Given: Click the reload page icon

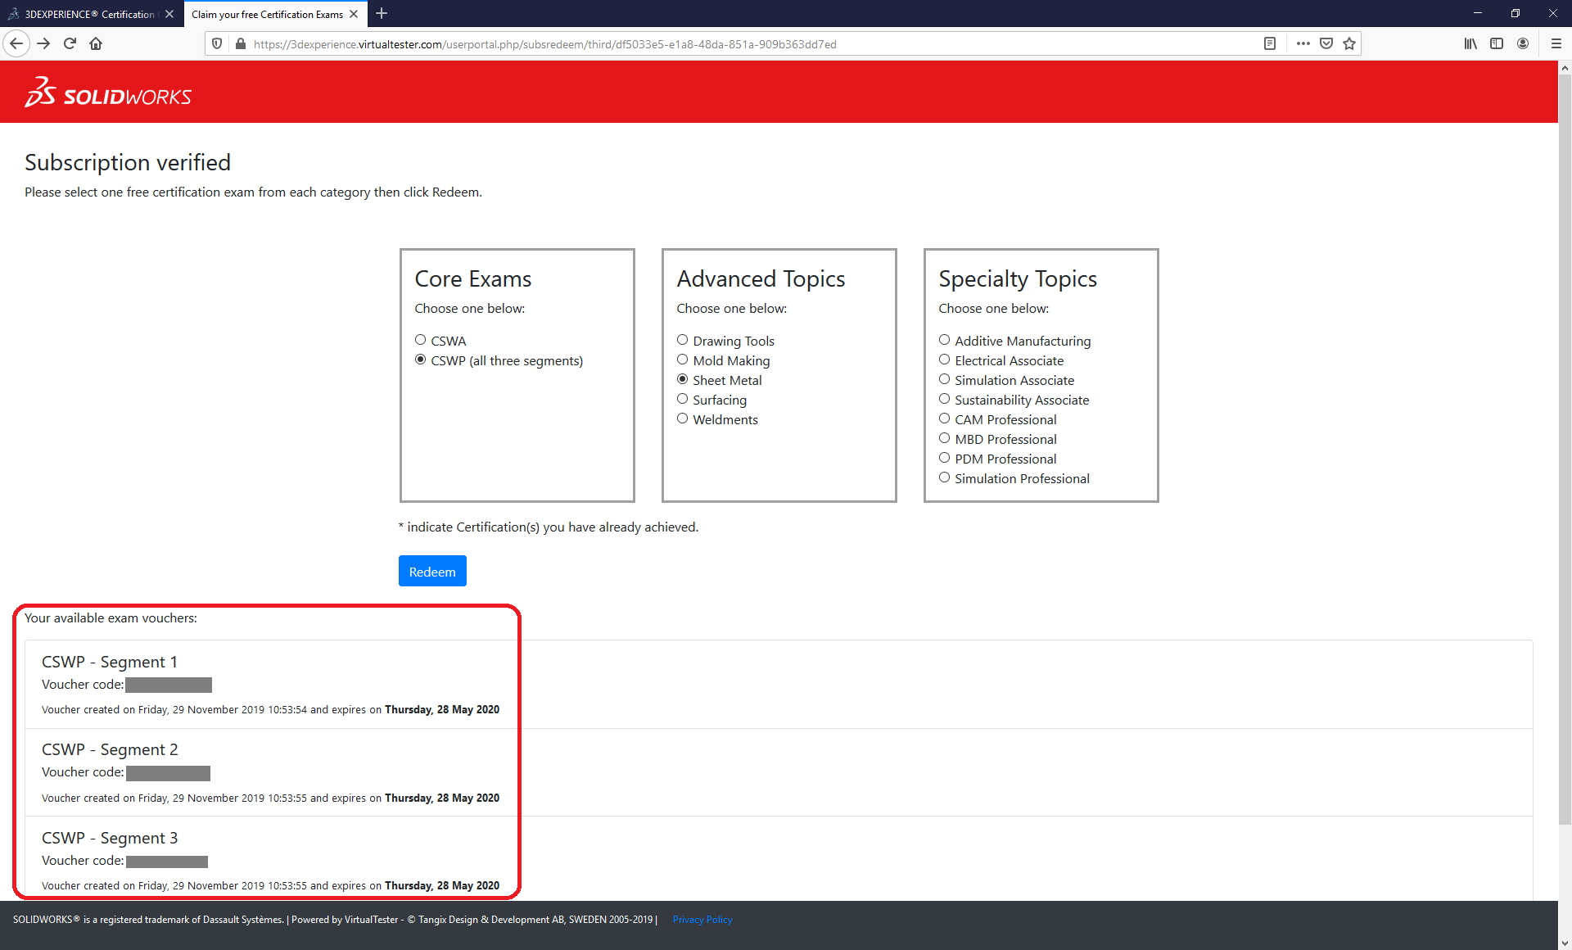Looking at the screenshot, I should pyautogui.click(x=70, y=43).
